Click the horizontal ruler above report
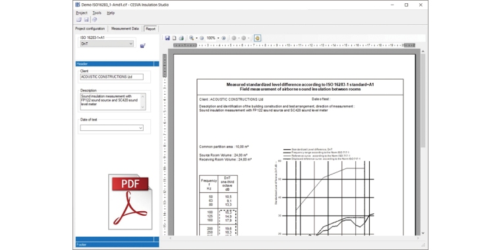This screenshot has height=250, width=501. [294, 45]
